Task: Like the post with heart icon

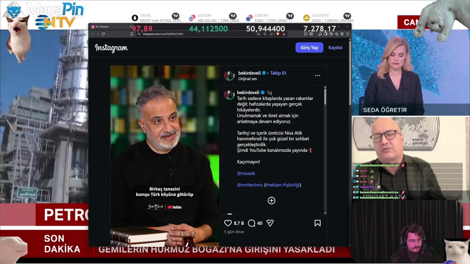Action: point(228,223)
